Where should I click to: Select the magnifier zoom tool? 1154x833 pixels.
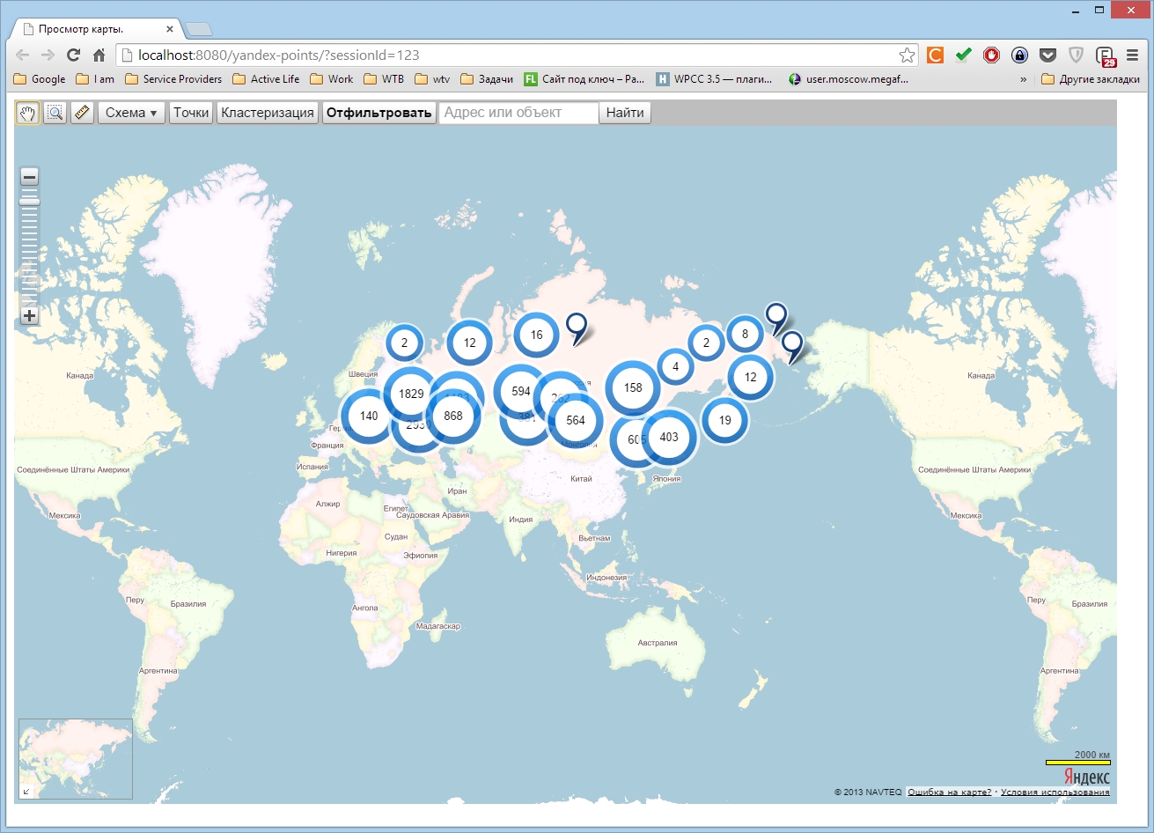pyautogui.click(x=55, y=113)
